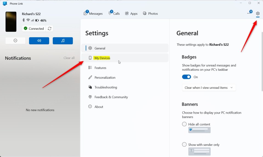Open the Settings gear icon
This screenshot has width=263, height=157.
258,13
